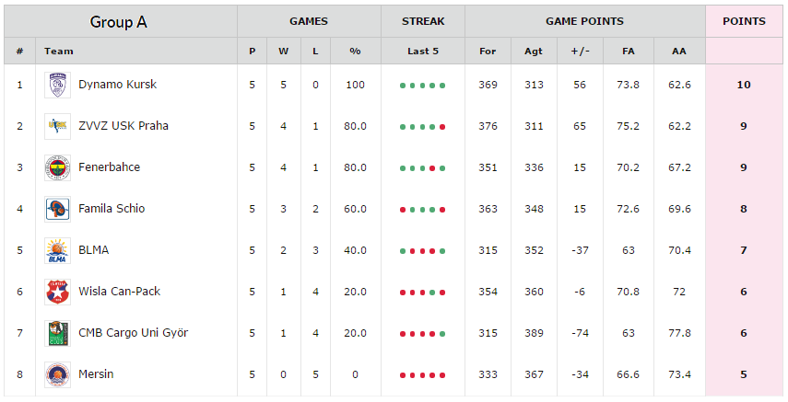Click the Famila Schio team logo
The image size is (788, 402).
point(57,209)
